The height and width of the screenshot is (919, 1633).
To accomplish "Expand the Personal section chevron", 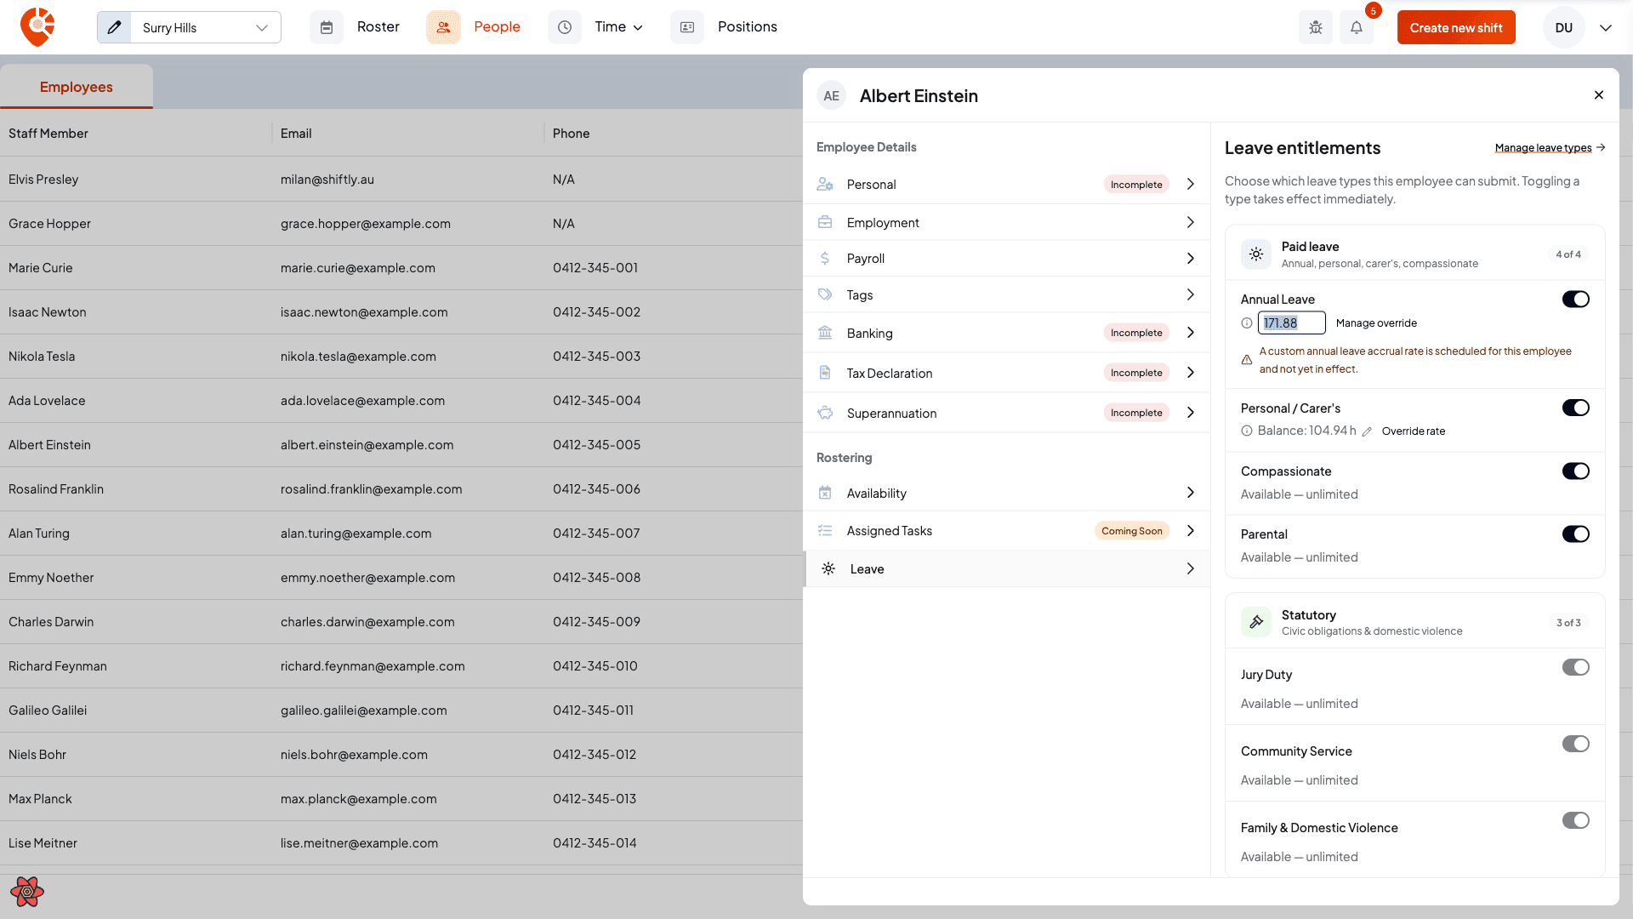I will pyautogui.click(x=1190, y=184).
